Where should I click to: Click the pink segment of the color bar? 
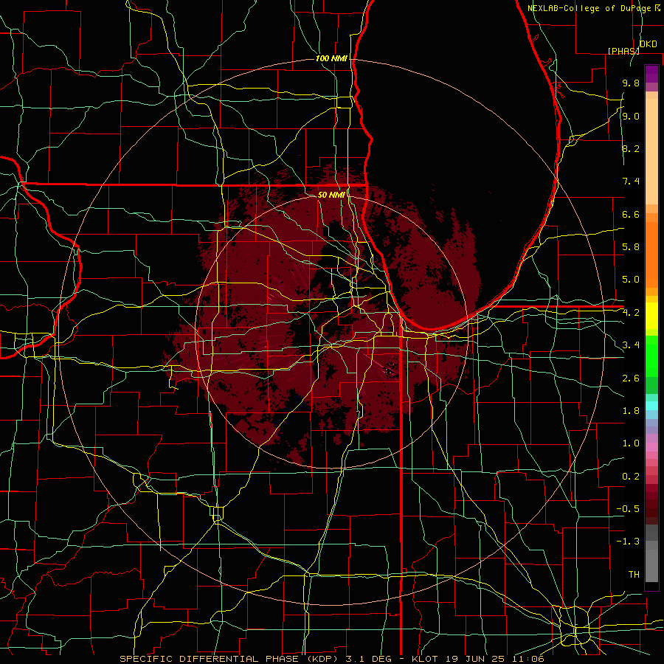(x=651, y=447)
